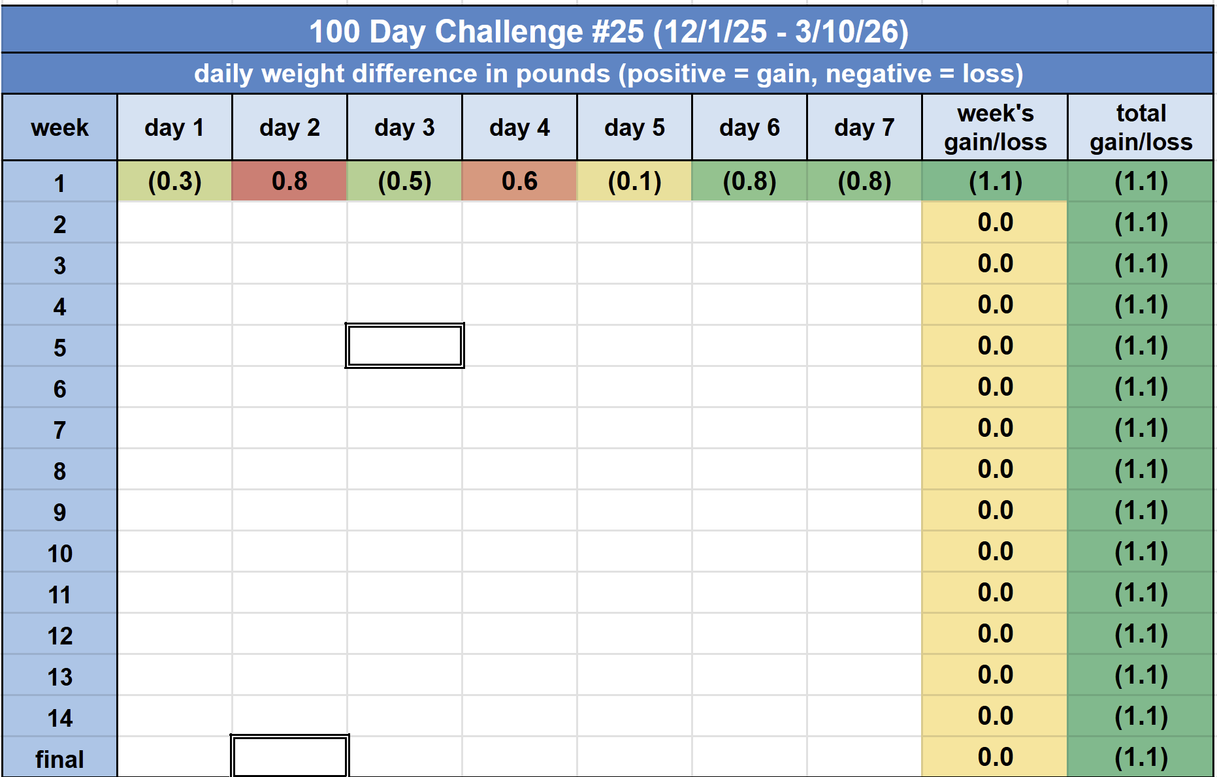The width and height of the screenshot is (1217, 777).
Task: Select the "day 4" column header
Action: [519, 127]
